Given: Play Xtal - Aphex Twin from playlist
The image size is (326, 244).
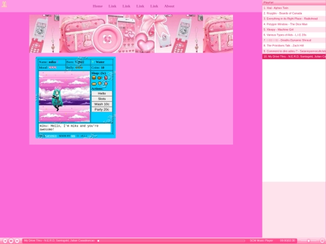Looking at the screenshot, I should (294, 8).
